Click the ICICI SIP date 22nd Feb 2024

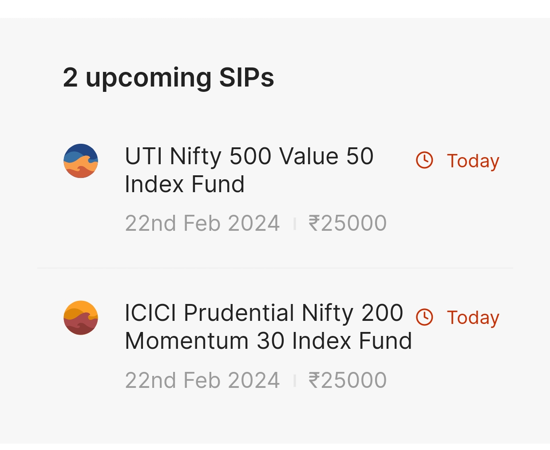[x=202, y=380]
